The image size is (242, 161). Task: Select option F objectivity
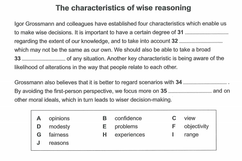[x=190, y=127]
